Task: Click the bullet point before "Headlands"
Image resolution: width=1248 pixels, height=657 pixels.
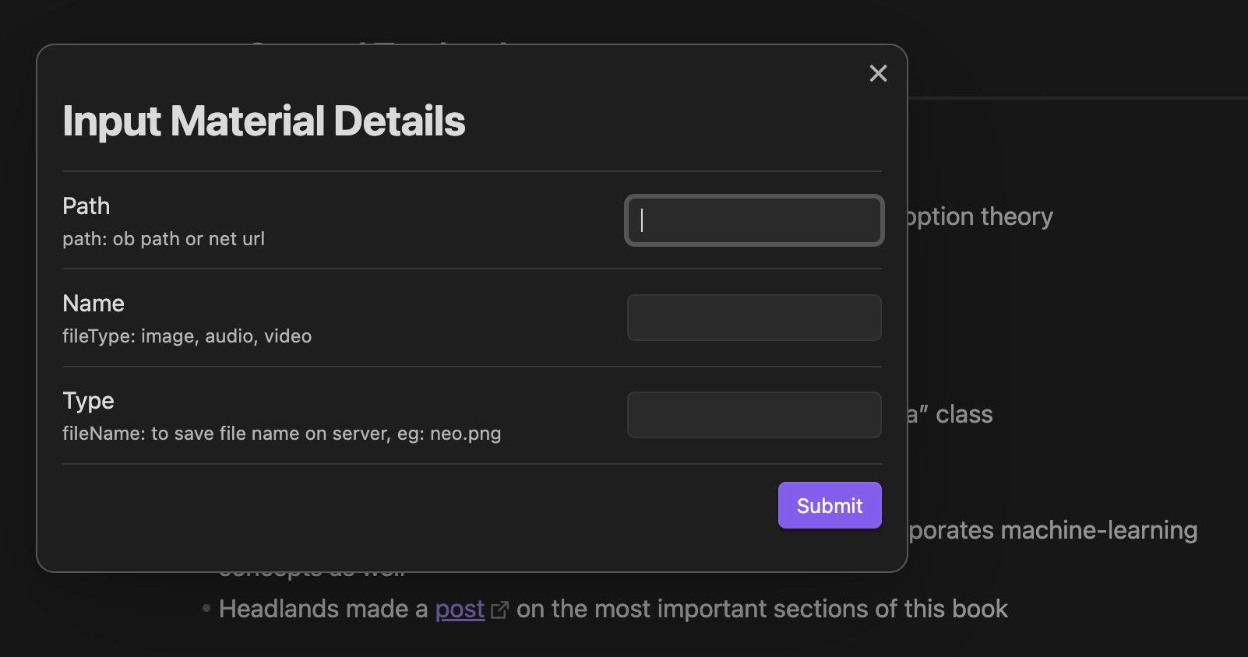Action: pyautogui.click(x=206, y=608)
